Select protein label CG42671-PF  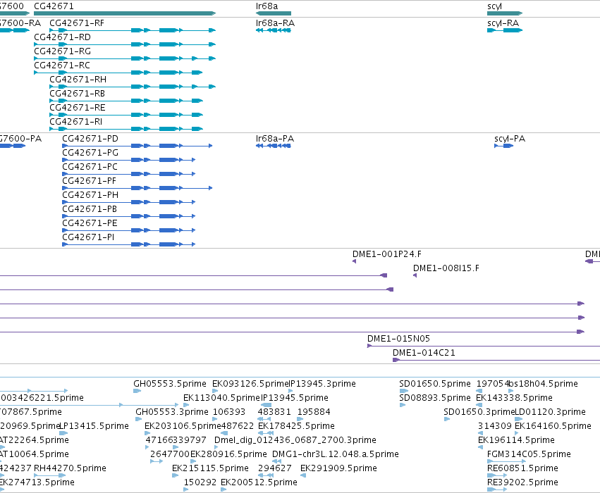coord(89,181)
